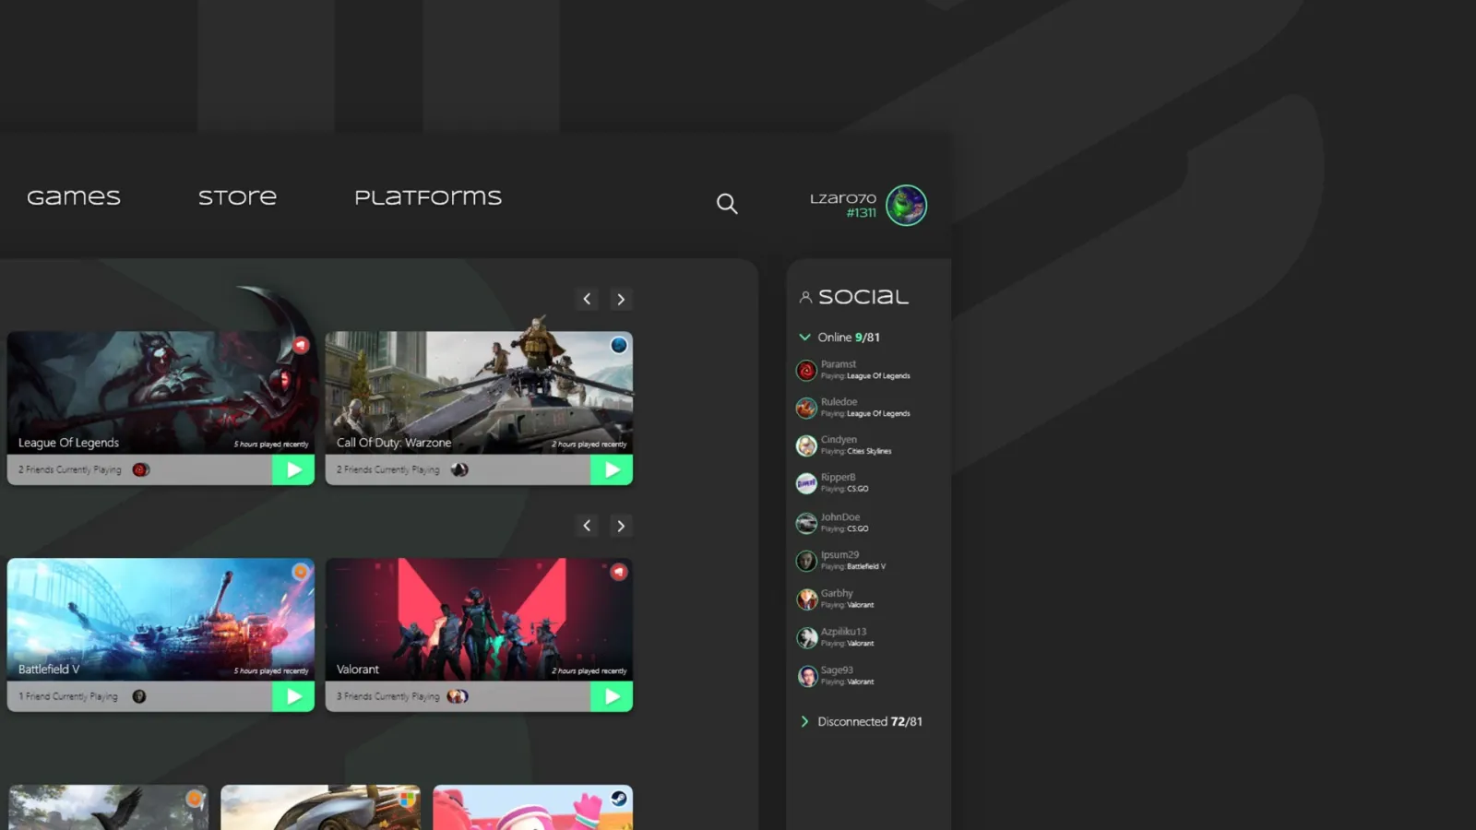Switch to the Store tab
1476x830 pixels.
point(237,197)
